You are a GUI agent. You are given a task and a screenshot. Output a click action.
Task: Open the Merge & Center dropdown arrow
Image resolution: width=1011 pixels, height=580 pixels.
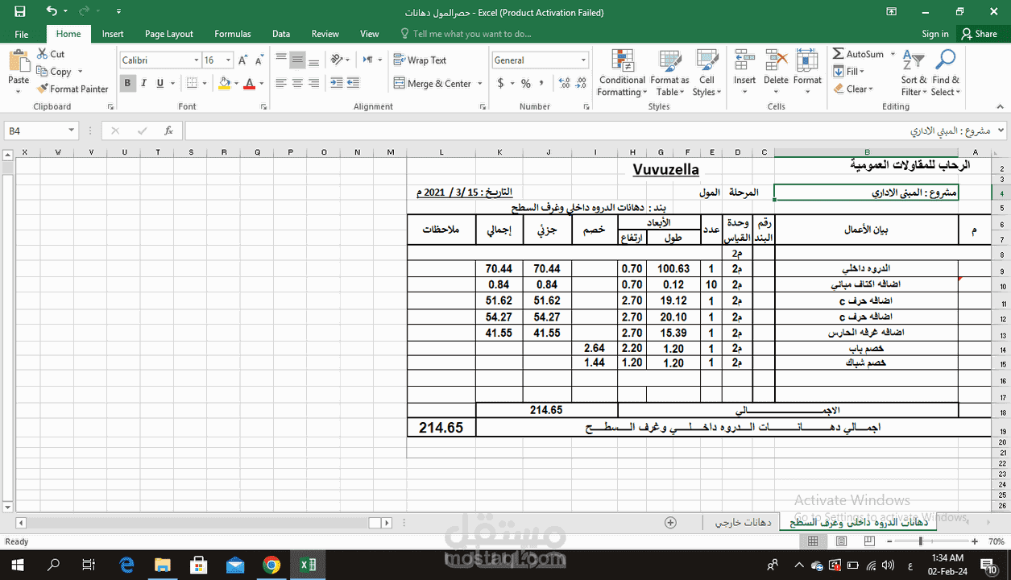click(x=480, y=84)
